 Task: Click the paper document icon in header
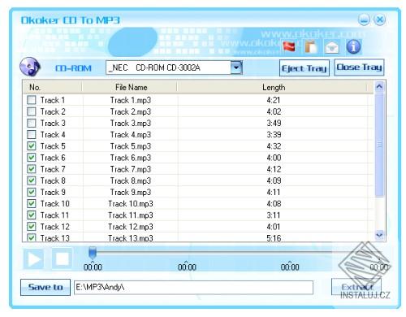[311, 46]
